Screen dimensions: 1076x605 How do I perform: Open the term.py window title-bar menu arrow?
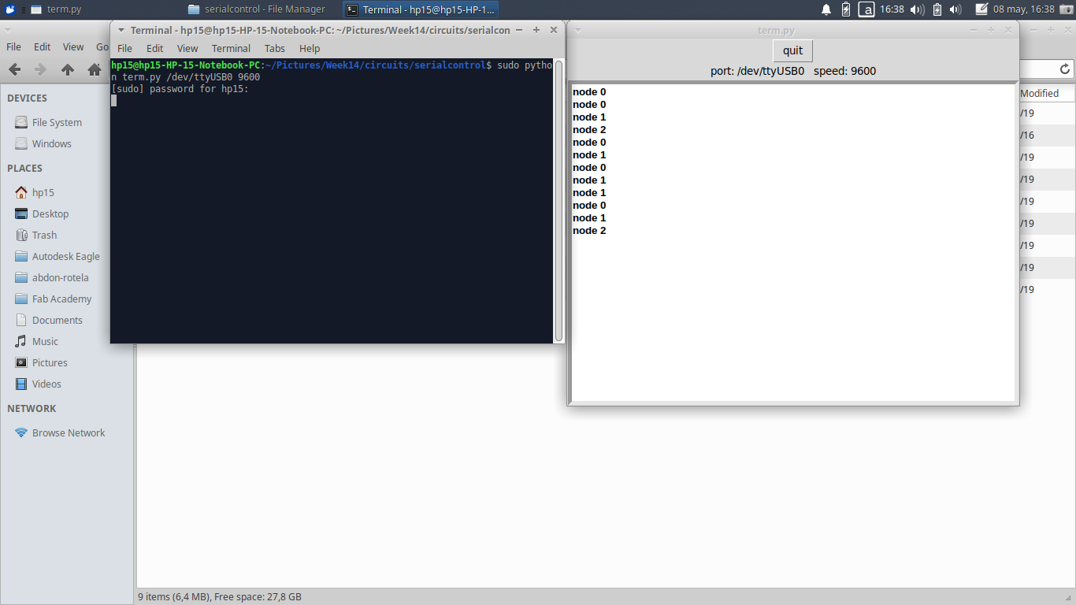pyautogui.click(x=578, y=30)
